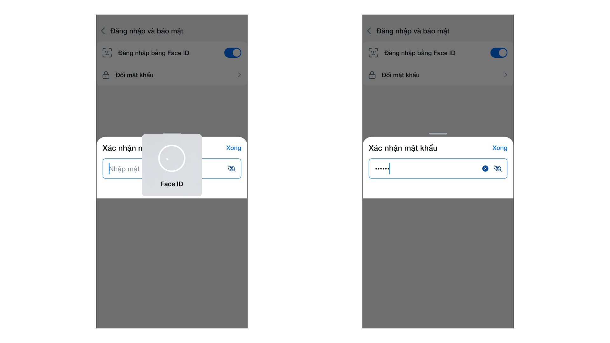The image size is (610, 343).
Task: Select Đổi mật khẩu row on right screen
Action: click(x=438, y=75)
